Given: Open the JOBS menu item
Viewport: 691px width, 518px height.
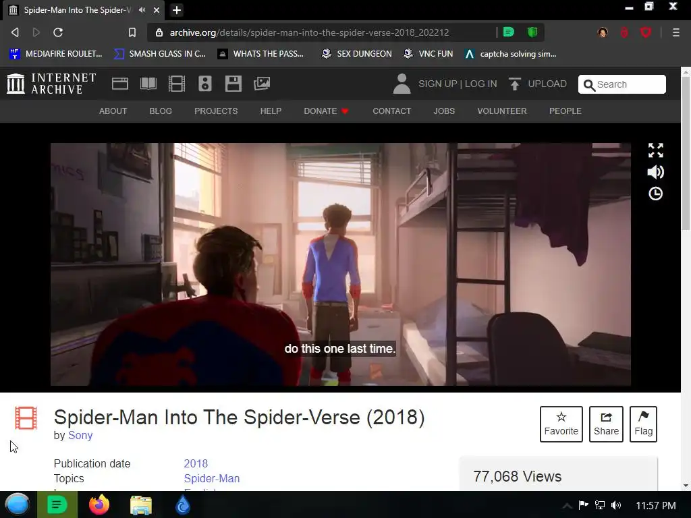Looking at the screenshot, I should [444, 111].
